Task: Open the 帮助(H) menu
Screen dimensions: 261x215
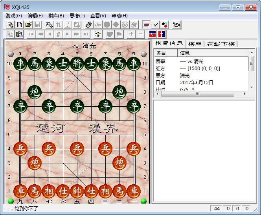Action: tap(119, 16)
